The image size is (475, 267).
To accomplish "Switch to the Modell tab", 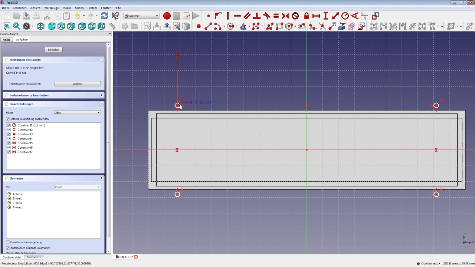I will pyautogui.click(x=6, y=40).
